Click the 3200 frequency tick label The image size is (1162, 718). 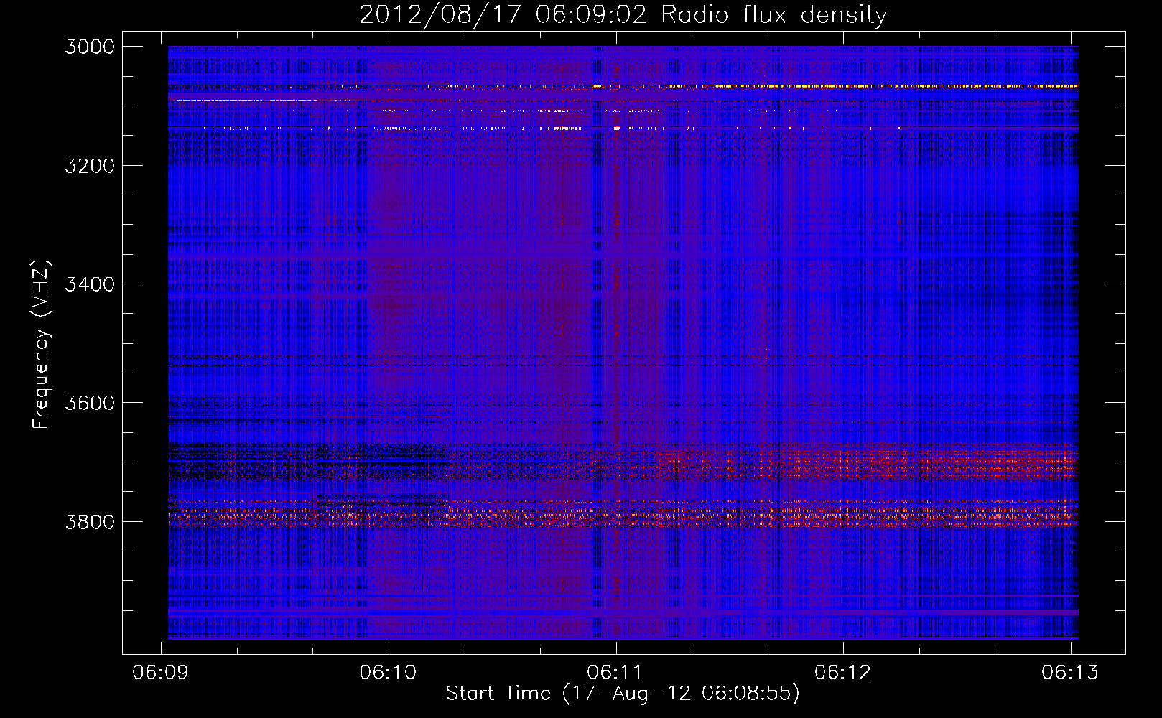90,166
